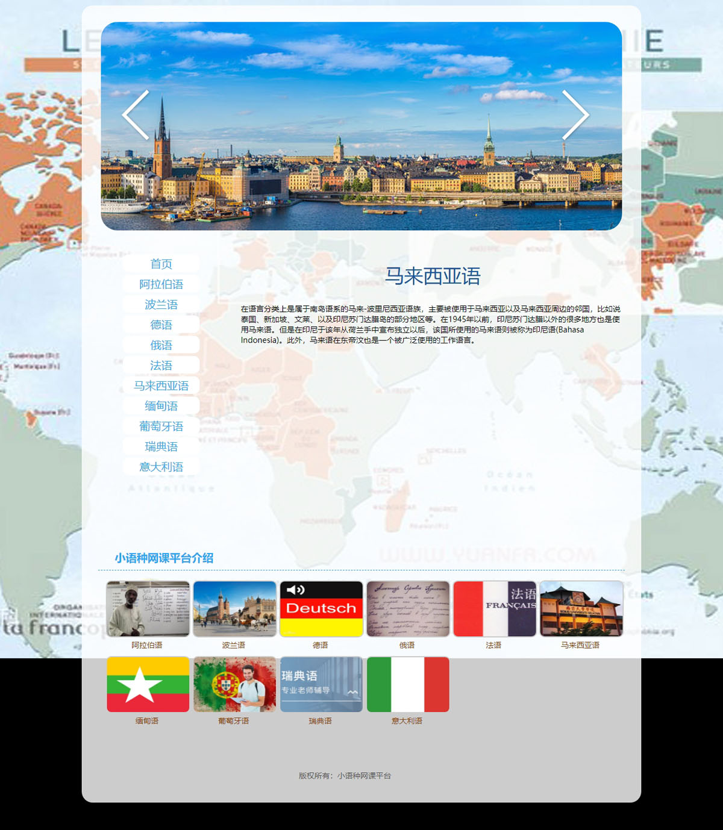Image resolution: width=723 pixels, height=830 pixels.
Task: Open the Russian handwriting thumbnail
Action: click(408, 609)
